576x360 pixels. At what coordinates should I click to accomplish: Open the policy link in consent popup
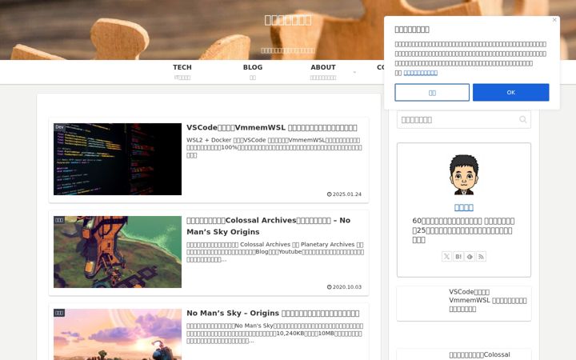(x=420, y=73)
